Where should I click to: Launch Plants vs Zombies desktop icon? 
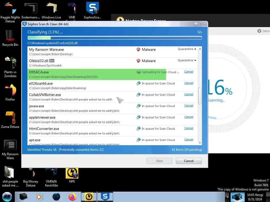[x=10, y=67]
